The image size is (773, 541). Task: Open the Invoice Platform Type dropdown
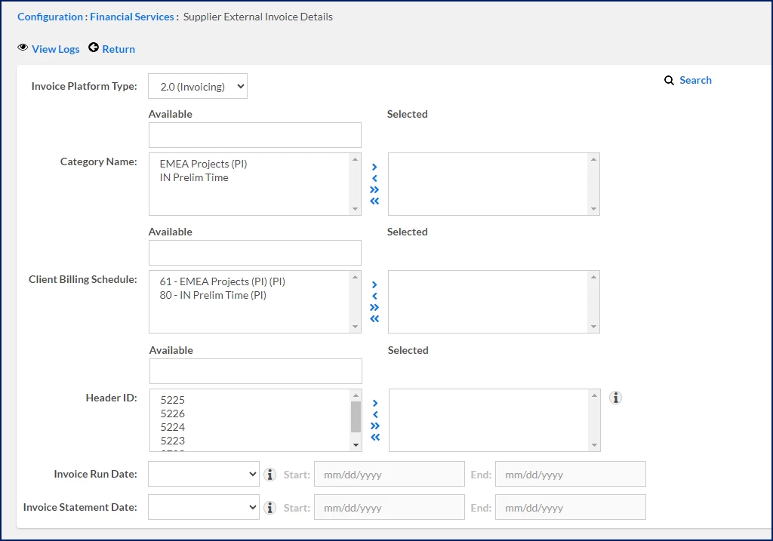[x=198, y=87]
